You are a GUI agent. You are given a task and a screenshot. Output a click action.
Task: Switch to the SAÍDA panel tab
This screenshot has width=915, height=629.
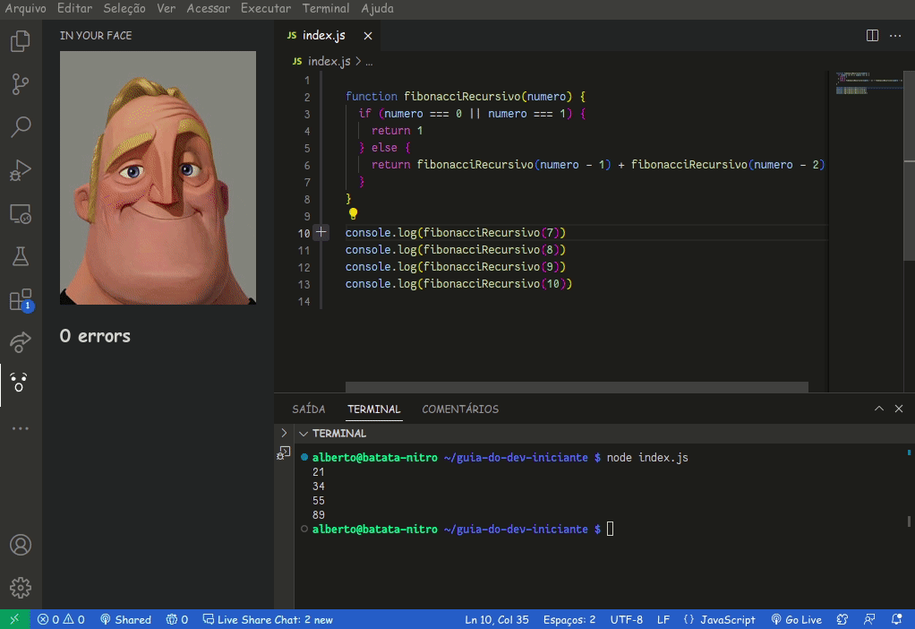pyautogui.click(x=309, y=409)
